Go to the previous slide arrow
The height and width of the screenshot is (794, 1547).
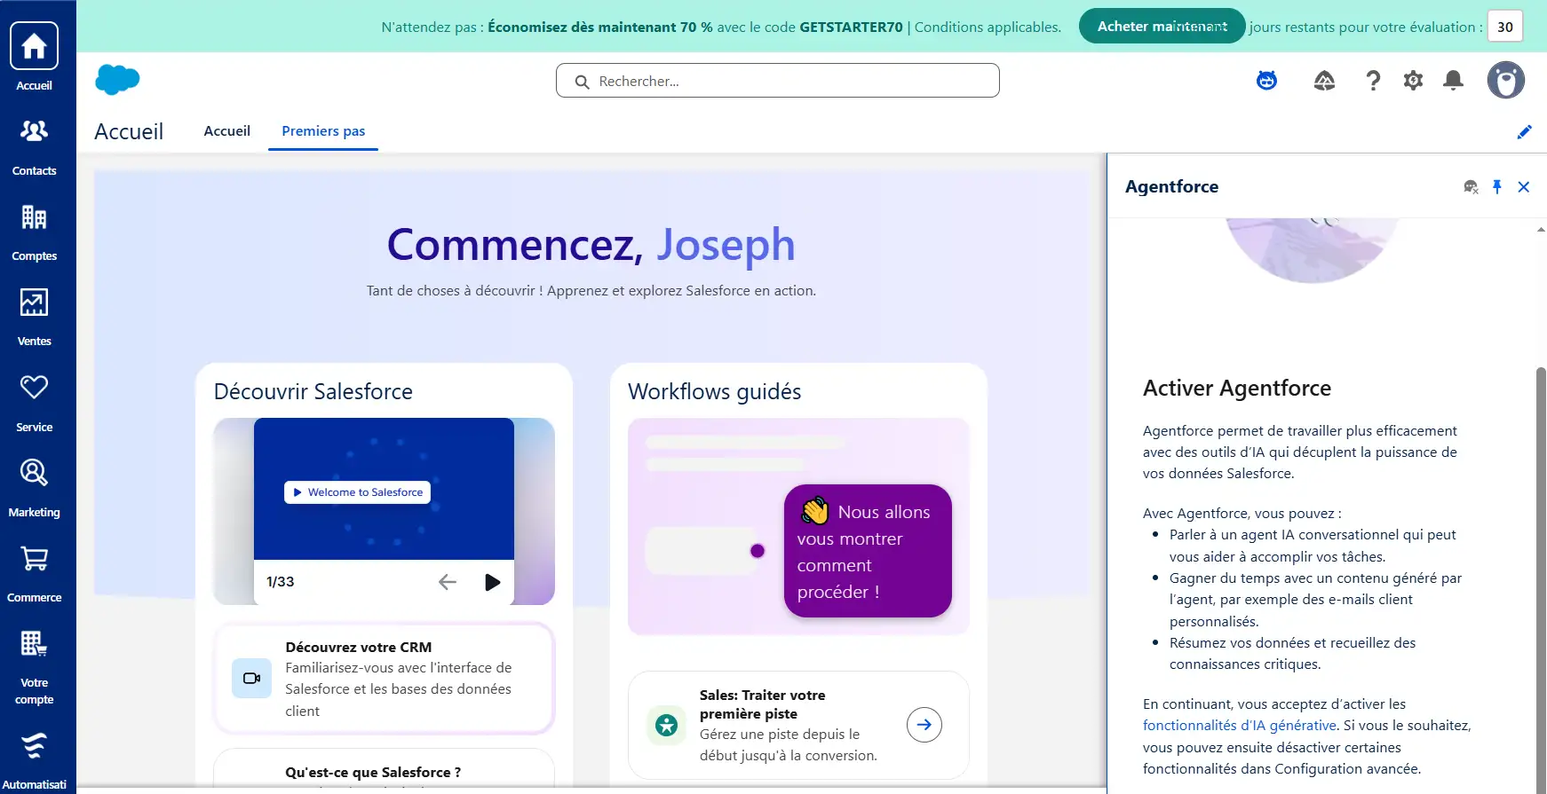coord(447,582)
